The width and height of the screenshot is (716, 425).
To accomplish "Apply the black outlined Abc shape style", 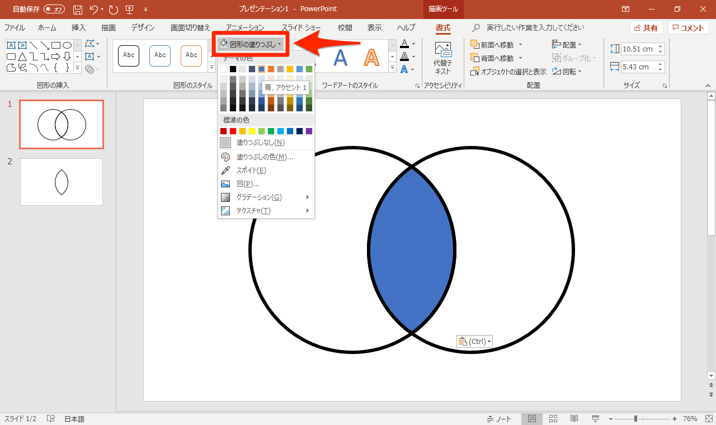I will (x=129, y=55).
